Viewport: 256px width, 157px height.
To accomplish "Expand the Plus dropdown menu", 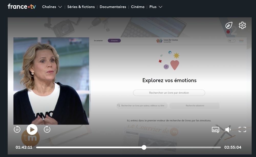I will 156,7.
